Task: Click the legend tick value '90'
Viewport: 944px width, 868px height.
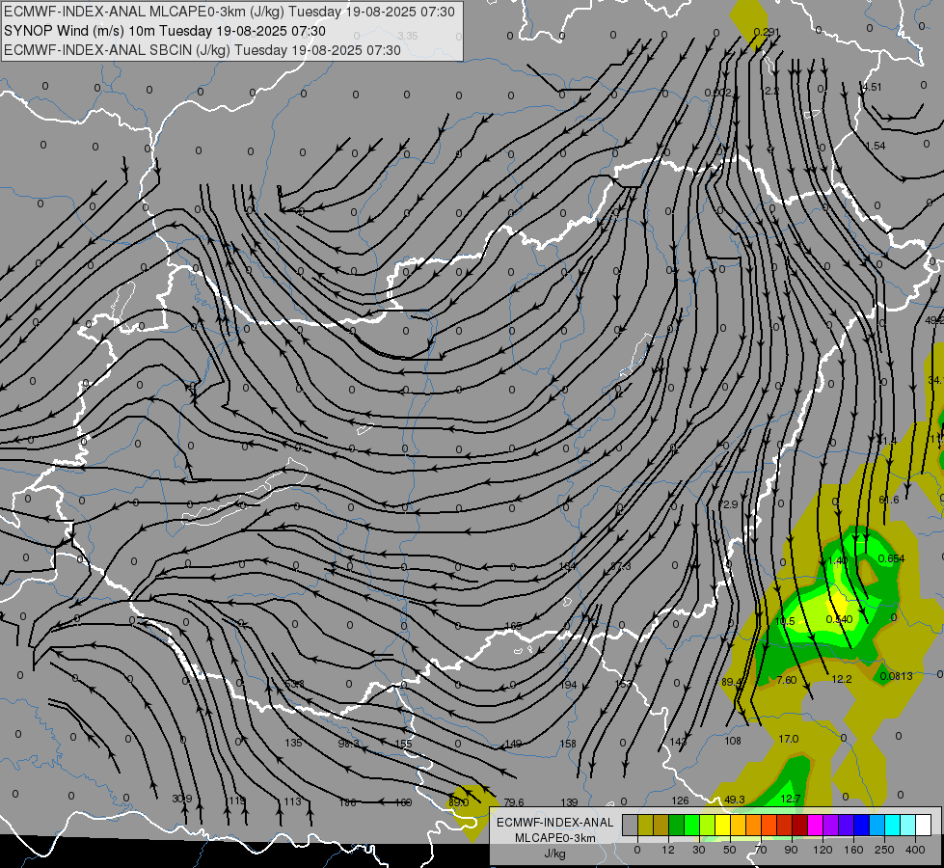Action: point(791,850)
